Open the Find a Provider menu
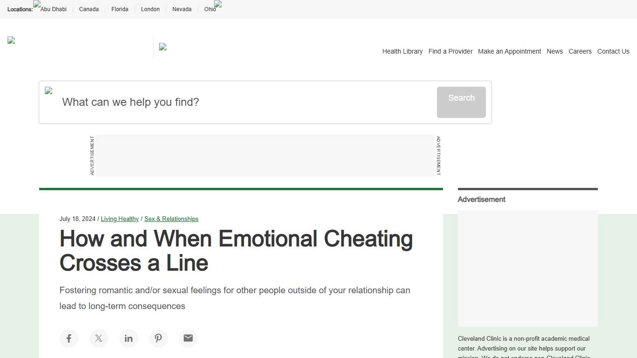Image resolution: width=637 pixels, height=358 pixels. 450,51
